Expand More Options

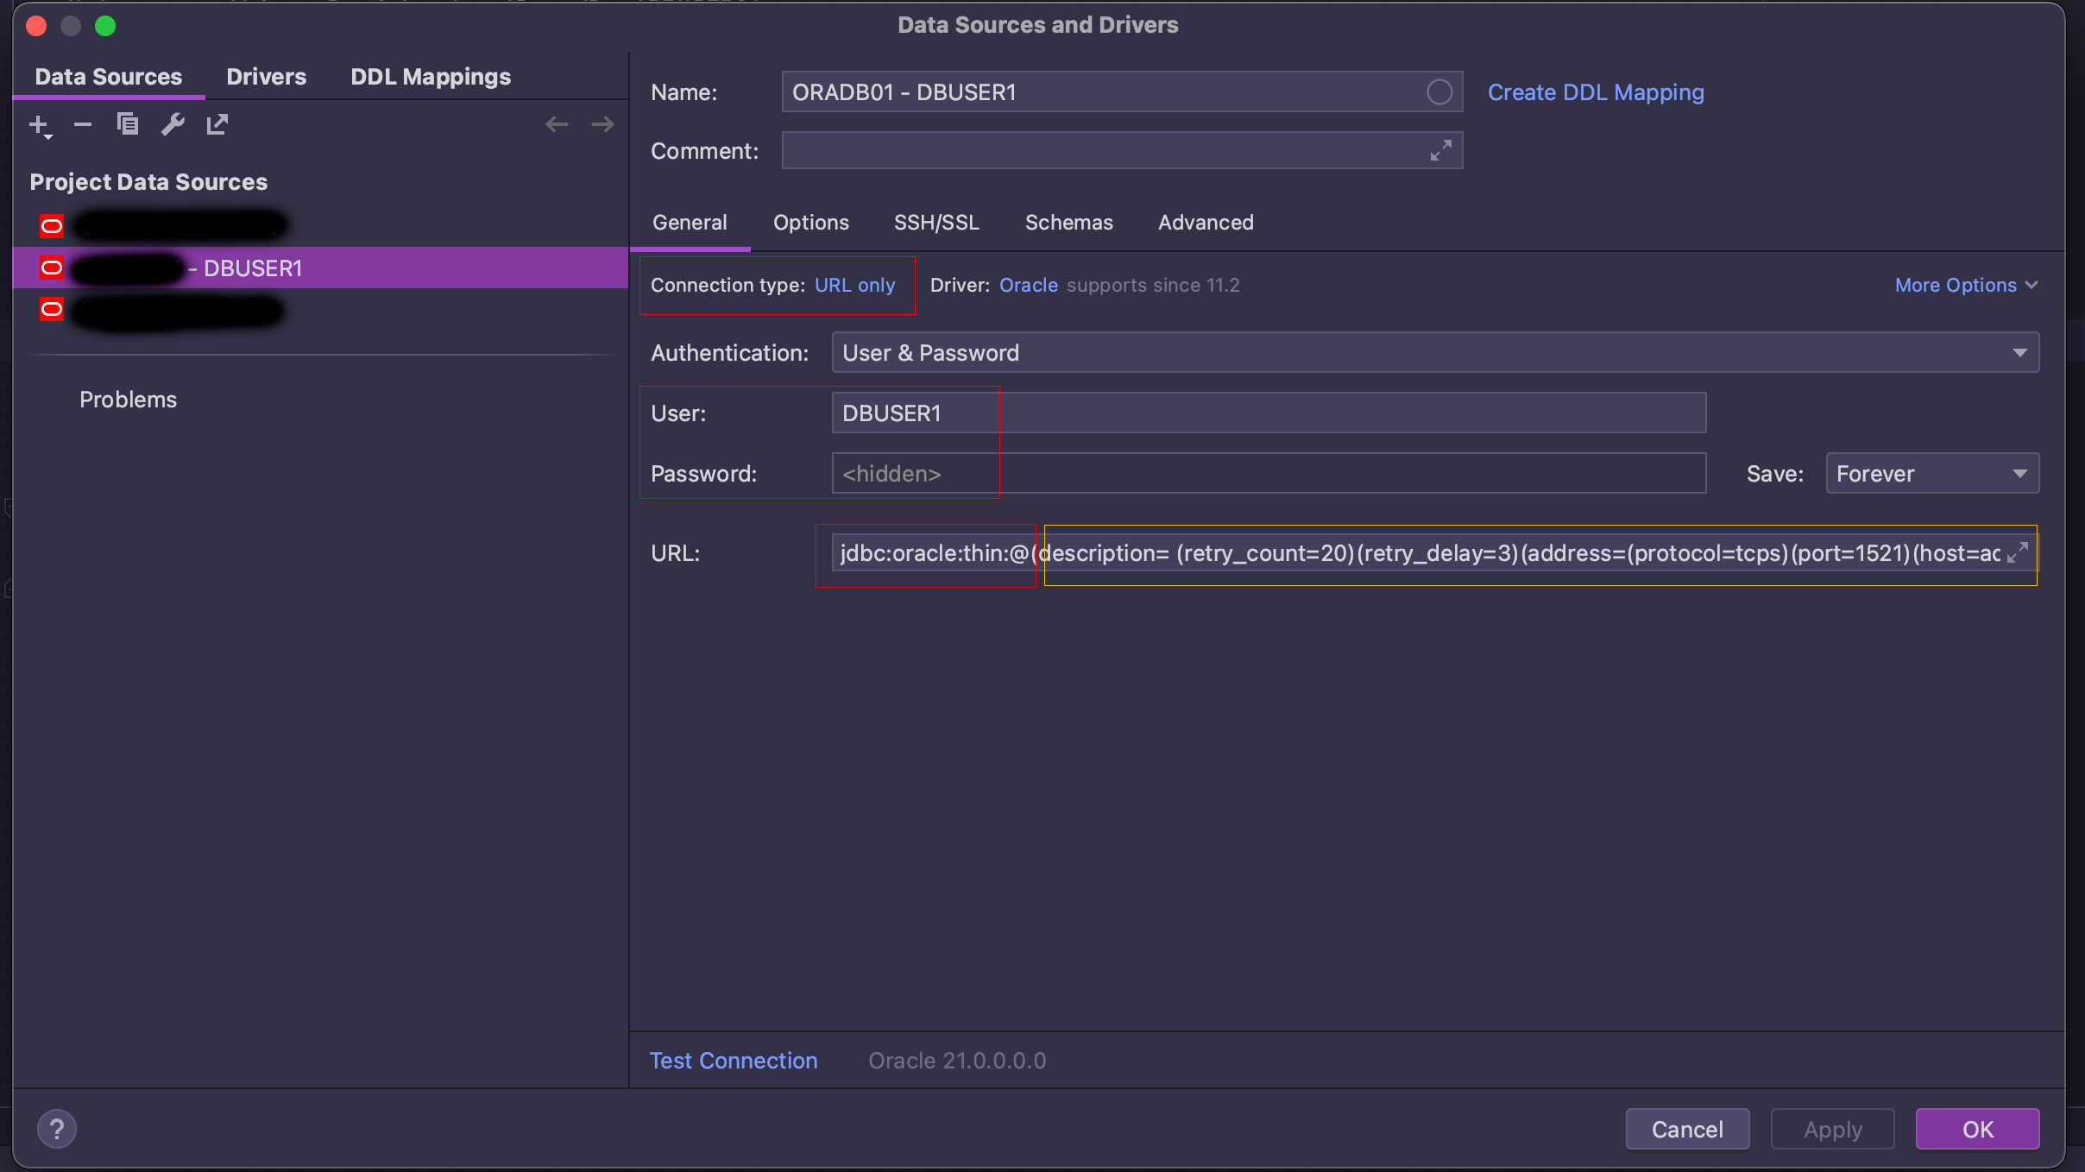pos(1966,285)
